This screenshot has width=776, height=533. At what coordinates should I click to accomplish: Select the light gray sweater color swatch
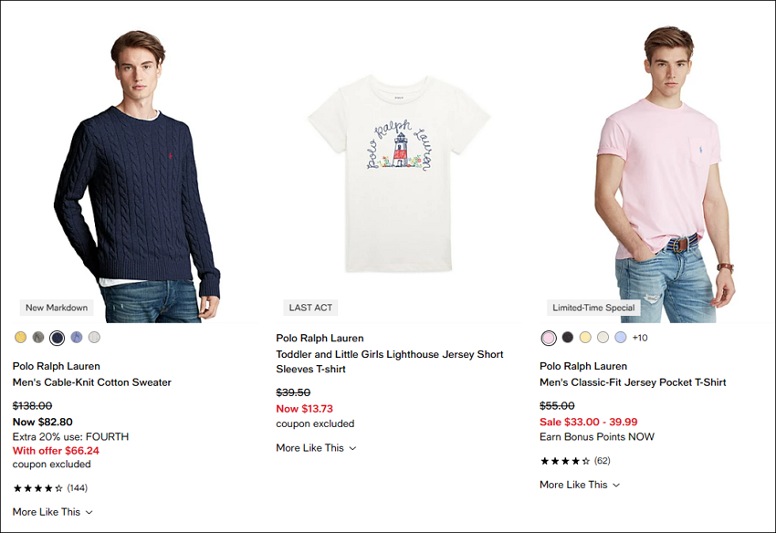pos(94,338)
